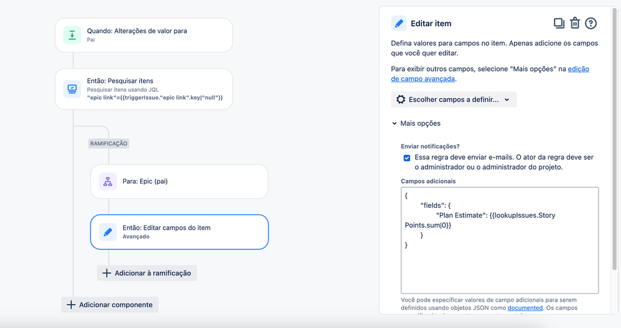
Task: Open help via question mark icon
Action: (x=591, y=24)
